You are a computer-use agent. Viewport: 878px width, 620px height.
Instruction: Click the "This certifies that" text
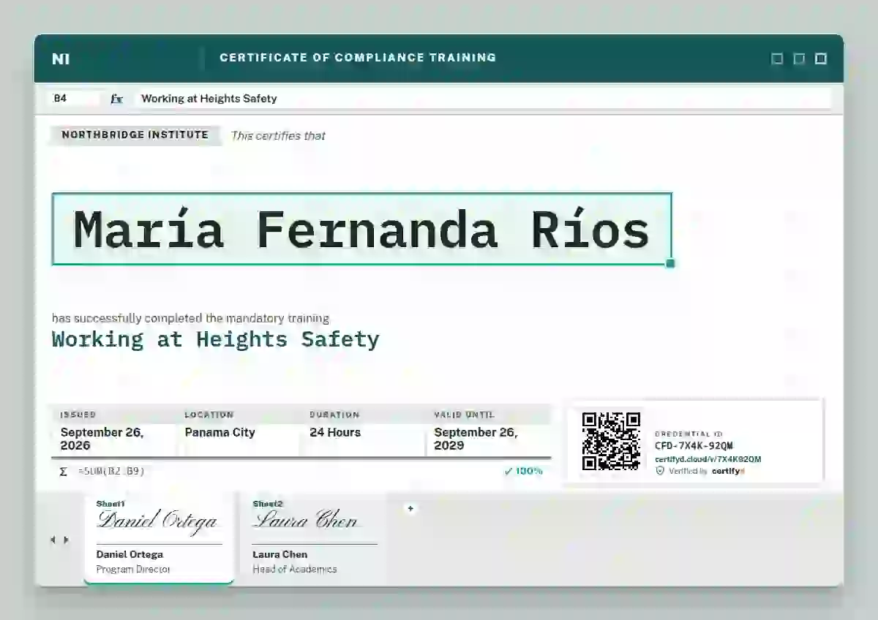278,135
